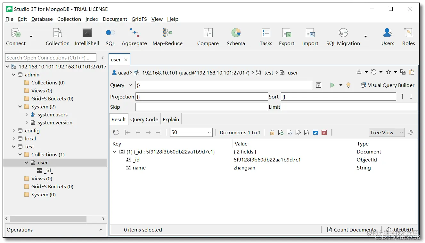Viewport: 425px width, 243px height.
Task: Run the query with the green play icon
Action: (x=332, y=85)
